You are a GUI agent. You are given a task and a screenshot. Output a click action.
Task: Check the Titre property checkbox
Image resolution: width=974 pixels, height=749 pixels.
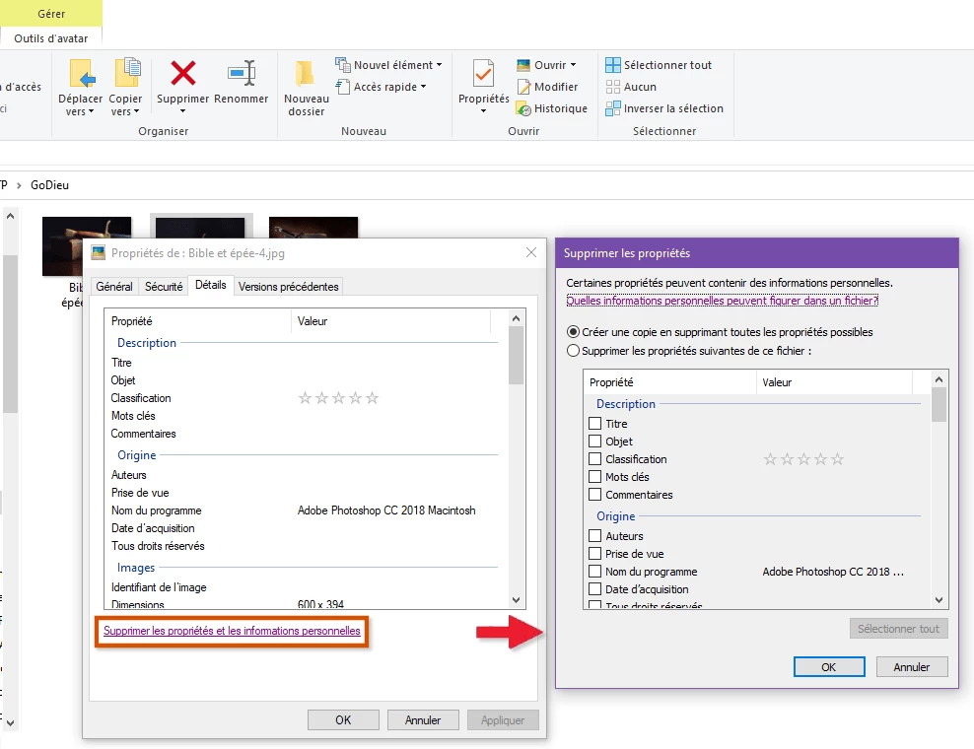pos(594,424)
